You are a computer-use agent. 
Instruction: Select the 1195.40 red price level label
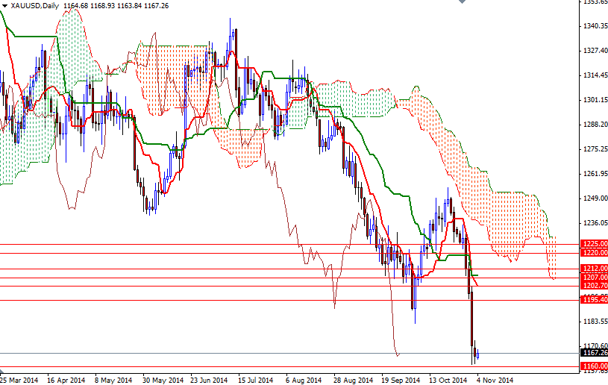click(x=593, y=300)
